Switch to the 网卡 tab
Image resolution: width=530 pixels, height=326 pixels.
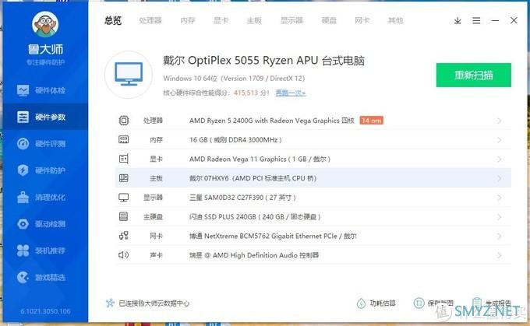(x=362, y=20)
